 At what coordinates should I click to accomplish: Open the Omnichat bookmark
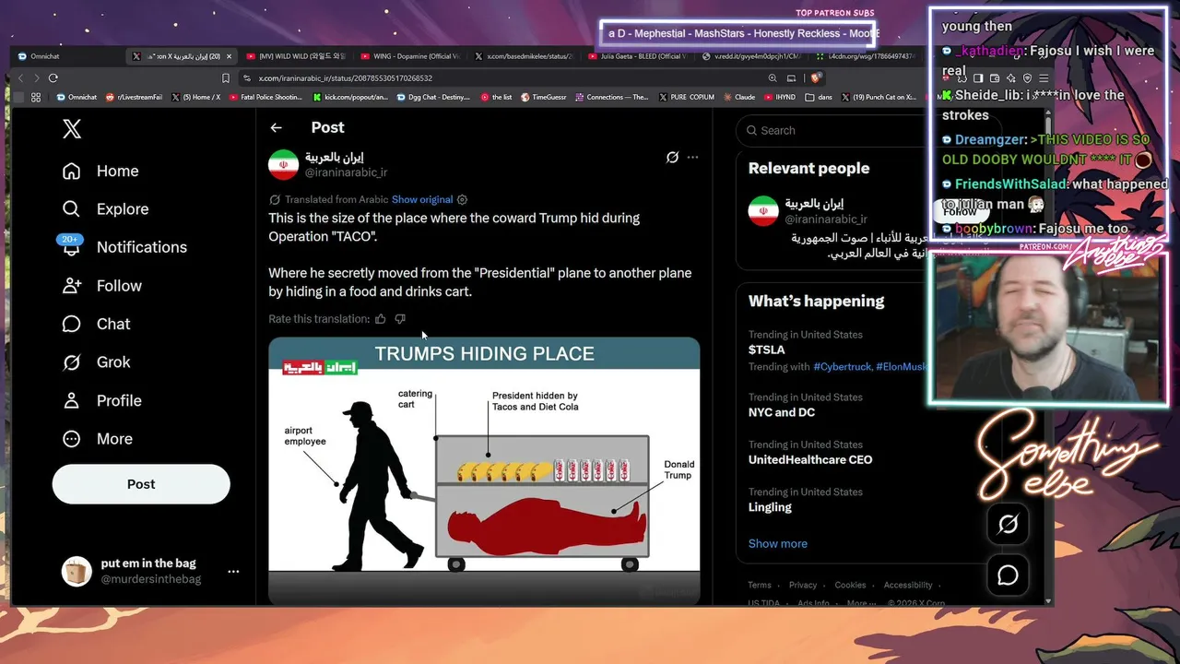click(x=77, y=97)
